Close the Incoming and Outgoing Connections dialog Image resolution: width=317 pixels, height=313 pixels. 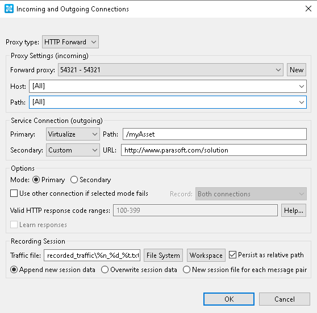click(308, 9)
